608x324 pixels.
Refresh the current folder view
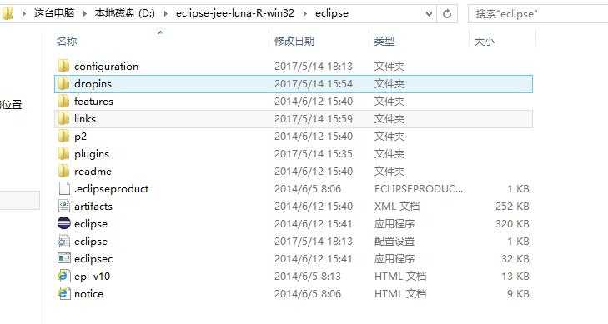tap(447, 14)
